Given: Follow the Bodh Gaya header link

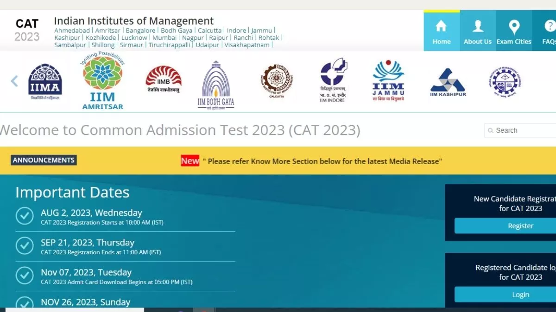Looking at the screenshot, I should 177,31.
